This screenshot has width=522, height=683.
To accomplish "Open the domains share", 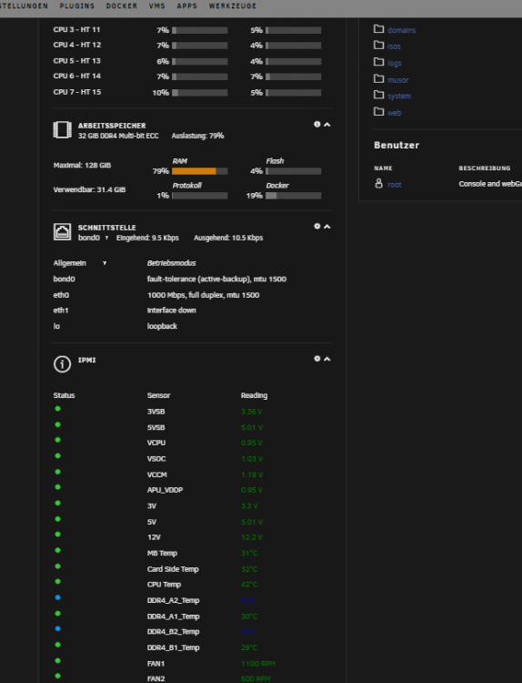I will pyautogui.click(x=402, y=30).
